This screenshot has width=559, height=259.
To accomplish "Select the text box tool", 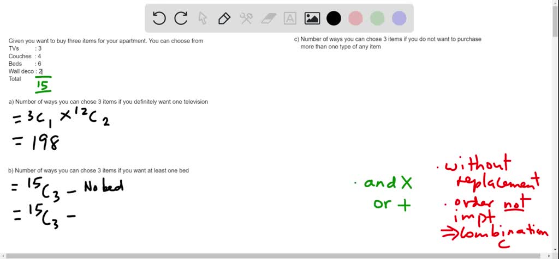I will pos(290,18).
